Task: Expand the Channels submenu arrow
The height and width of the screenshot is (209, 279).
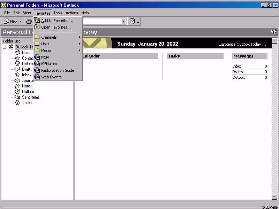Action: (x=80, y=37)
